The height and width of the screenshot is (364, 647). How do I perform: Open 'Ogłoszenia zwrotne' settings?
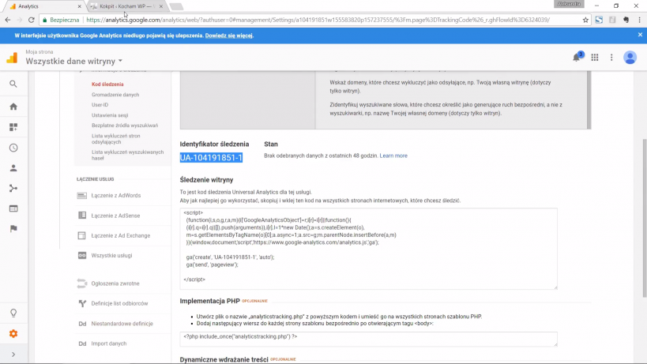click(x=115, y=283)
